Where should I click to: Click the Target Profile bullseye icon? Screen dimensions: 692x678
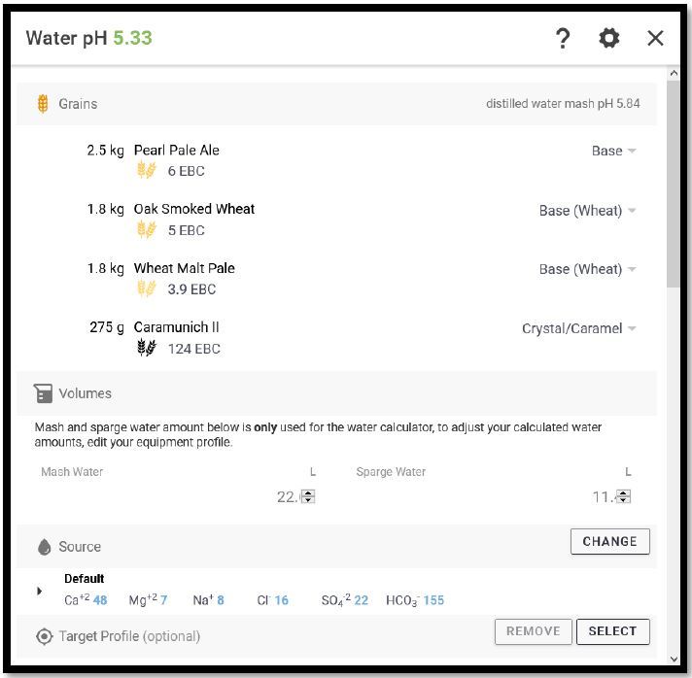(44, 636)
